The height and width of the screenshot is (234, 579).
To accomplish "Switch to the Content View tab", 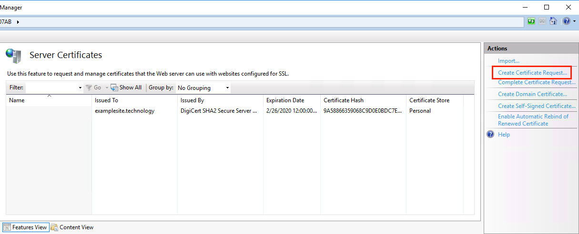I will pos(72,227).
